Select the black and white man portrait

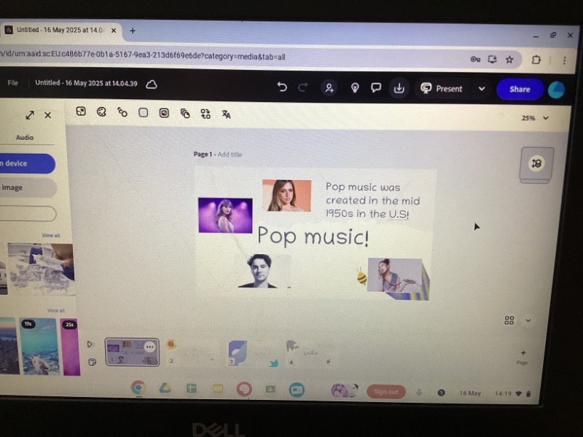pyautogui.click(x=259, y=271)
